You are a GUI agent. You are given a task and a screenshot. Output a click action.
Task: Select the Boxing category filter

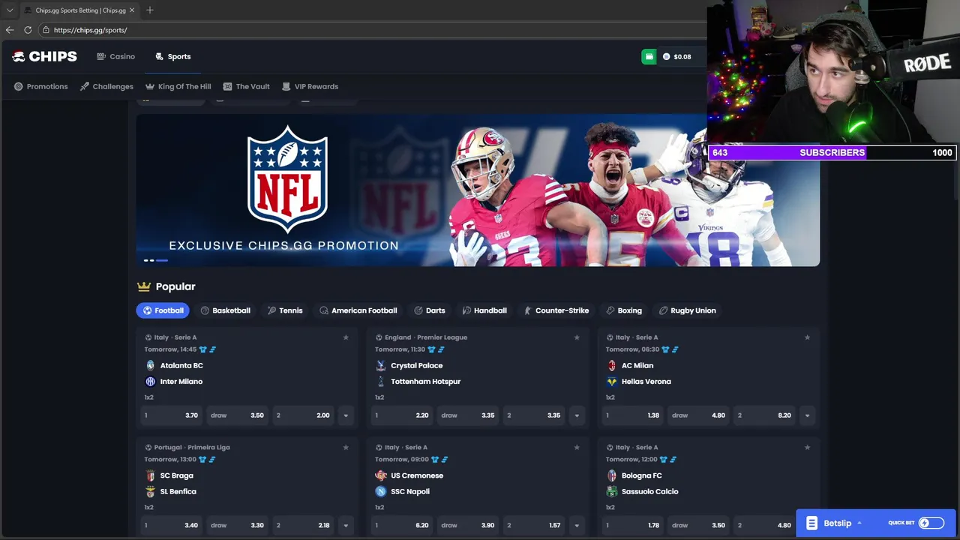coord(623,310)
